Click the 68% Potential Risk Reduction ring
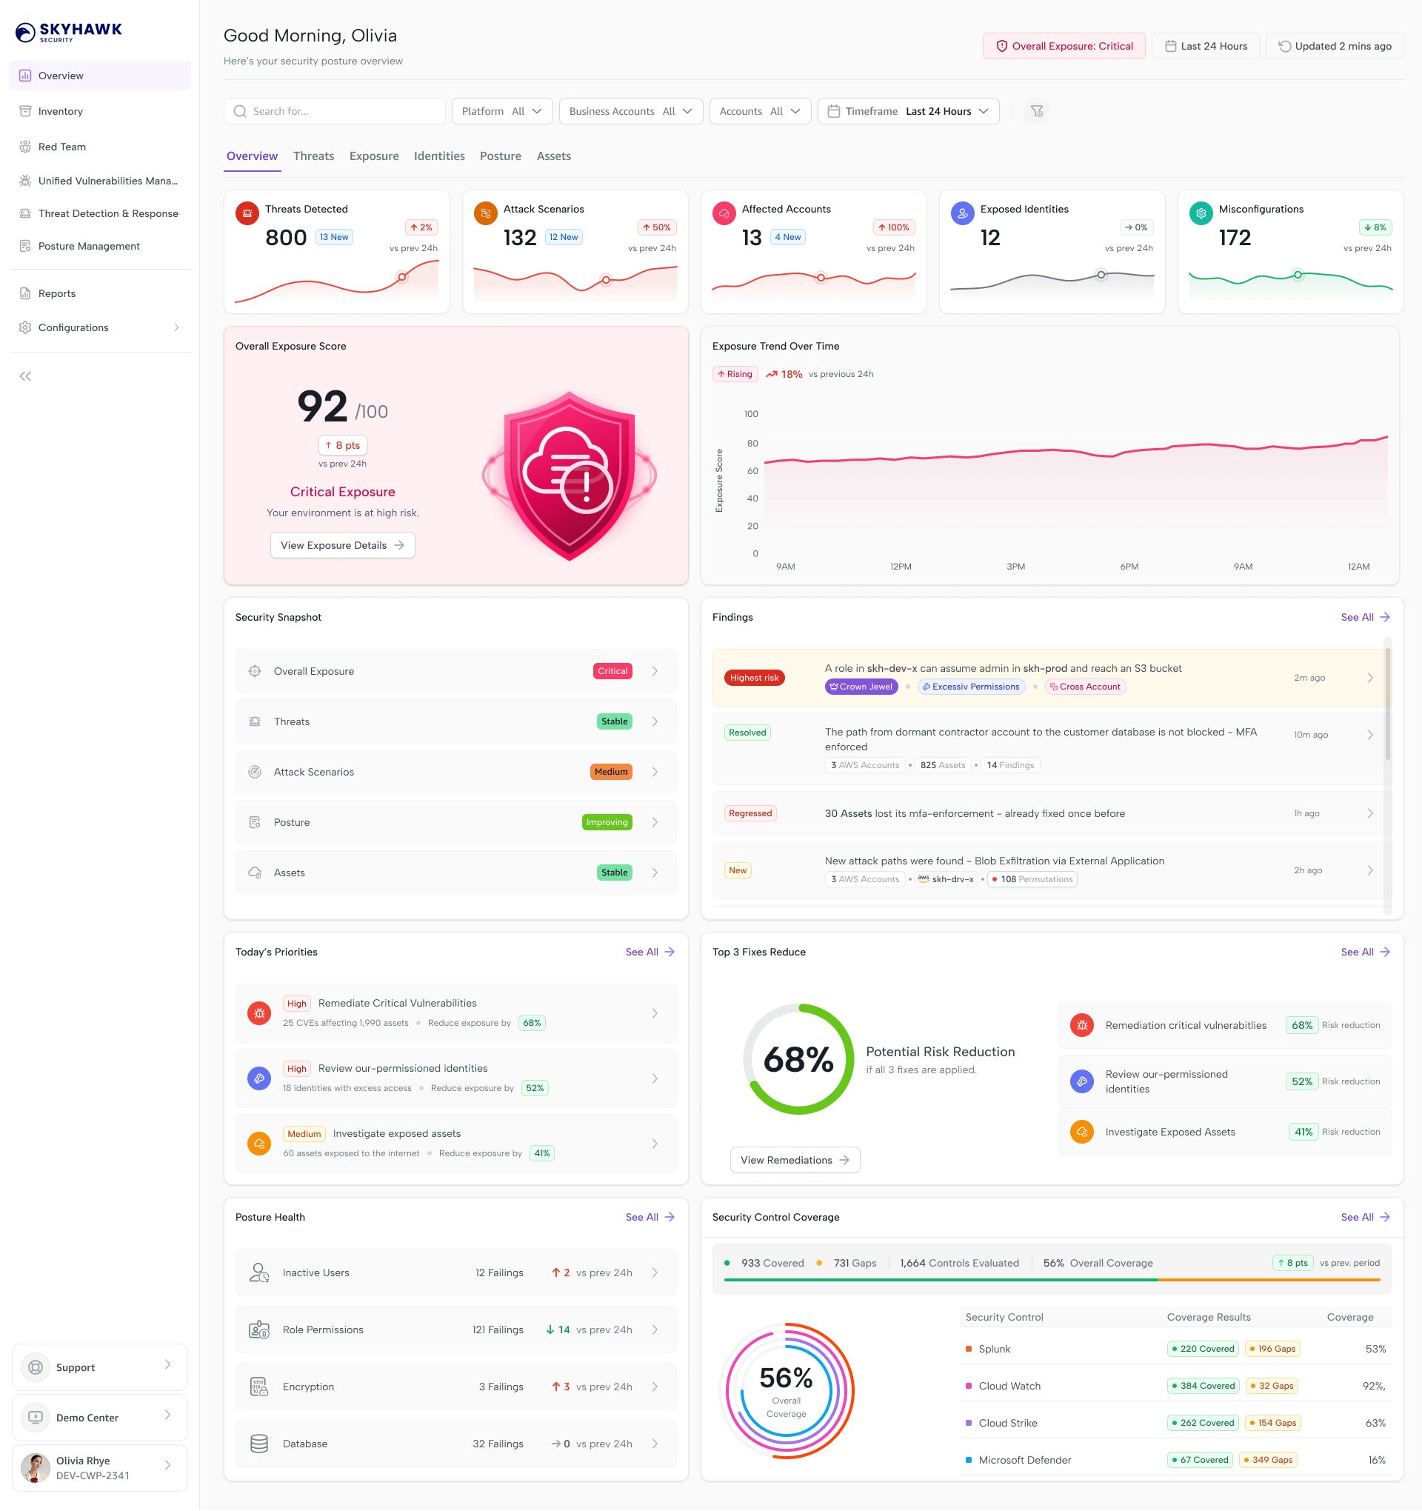Screen dimensions: 1422x1511 click(x=799, y=1060)
